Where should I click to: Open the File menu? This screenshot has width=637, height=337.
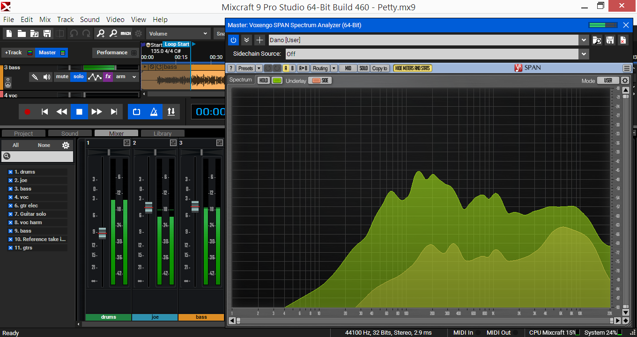8,20
